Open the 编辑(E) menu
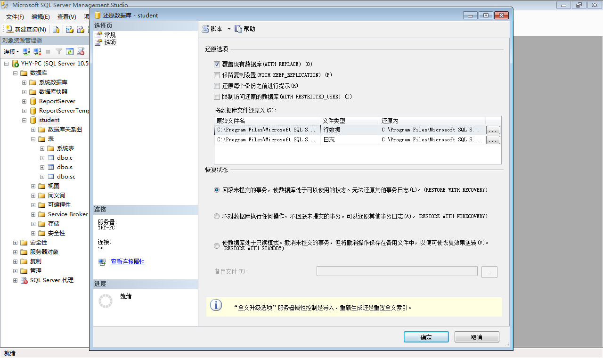 click(x=41, y=16)
